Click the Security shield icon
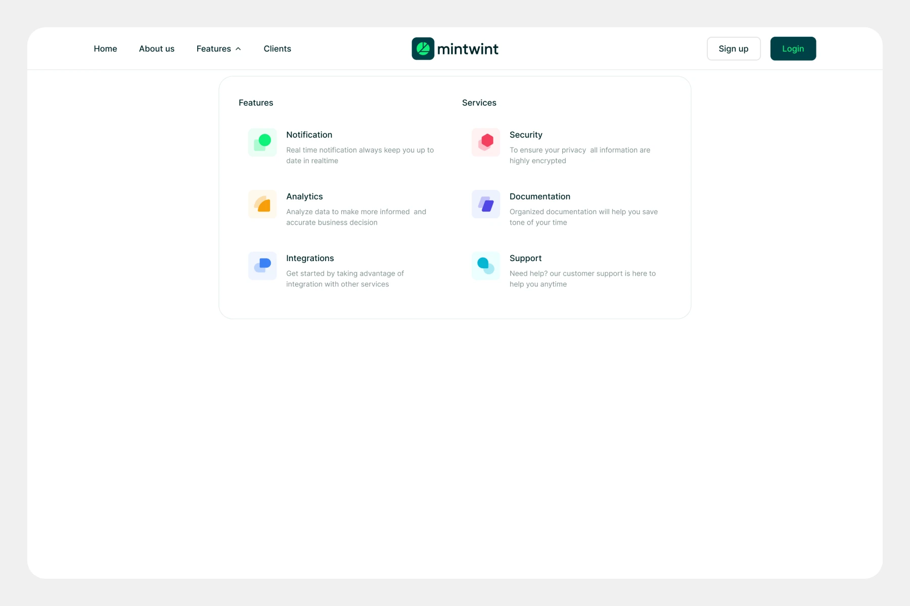Screen dimensions: 910x606 tap(485, 142)
